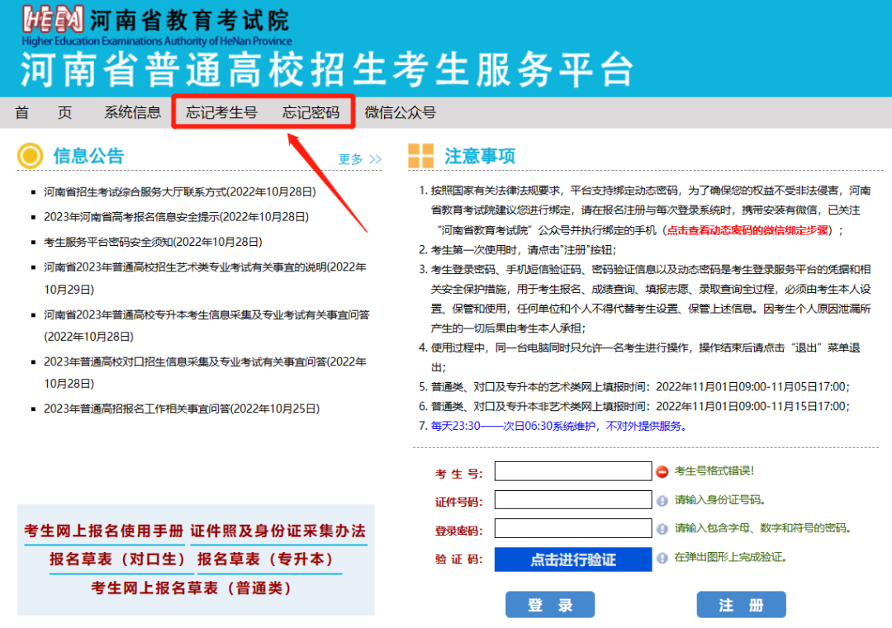892x628 pixels.
Task: Focus the 登录密码 input field
Action: point(572,529)
